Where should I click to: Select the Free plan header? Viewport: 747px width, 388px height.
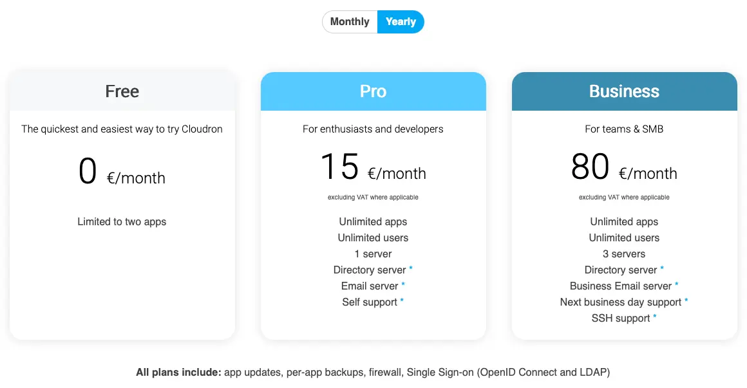tap(122, 91)
